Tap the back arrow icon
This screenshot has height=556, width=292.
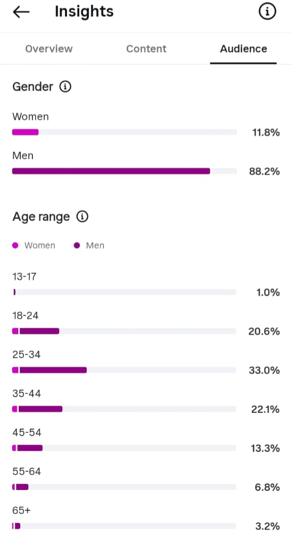21,12
